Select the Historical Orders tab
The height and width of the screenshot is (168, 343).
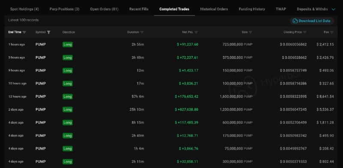tap(214, 9)
